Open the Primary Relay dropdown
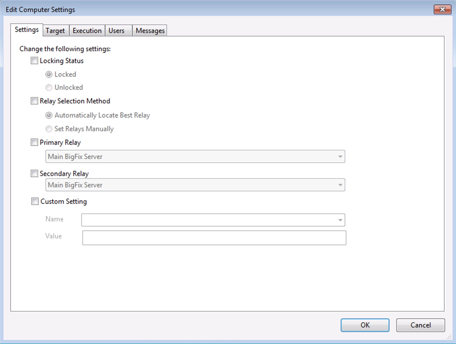Screen dimensions: 456x344 tap(340, 156)
